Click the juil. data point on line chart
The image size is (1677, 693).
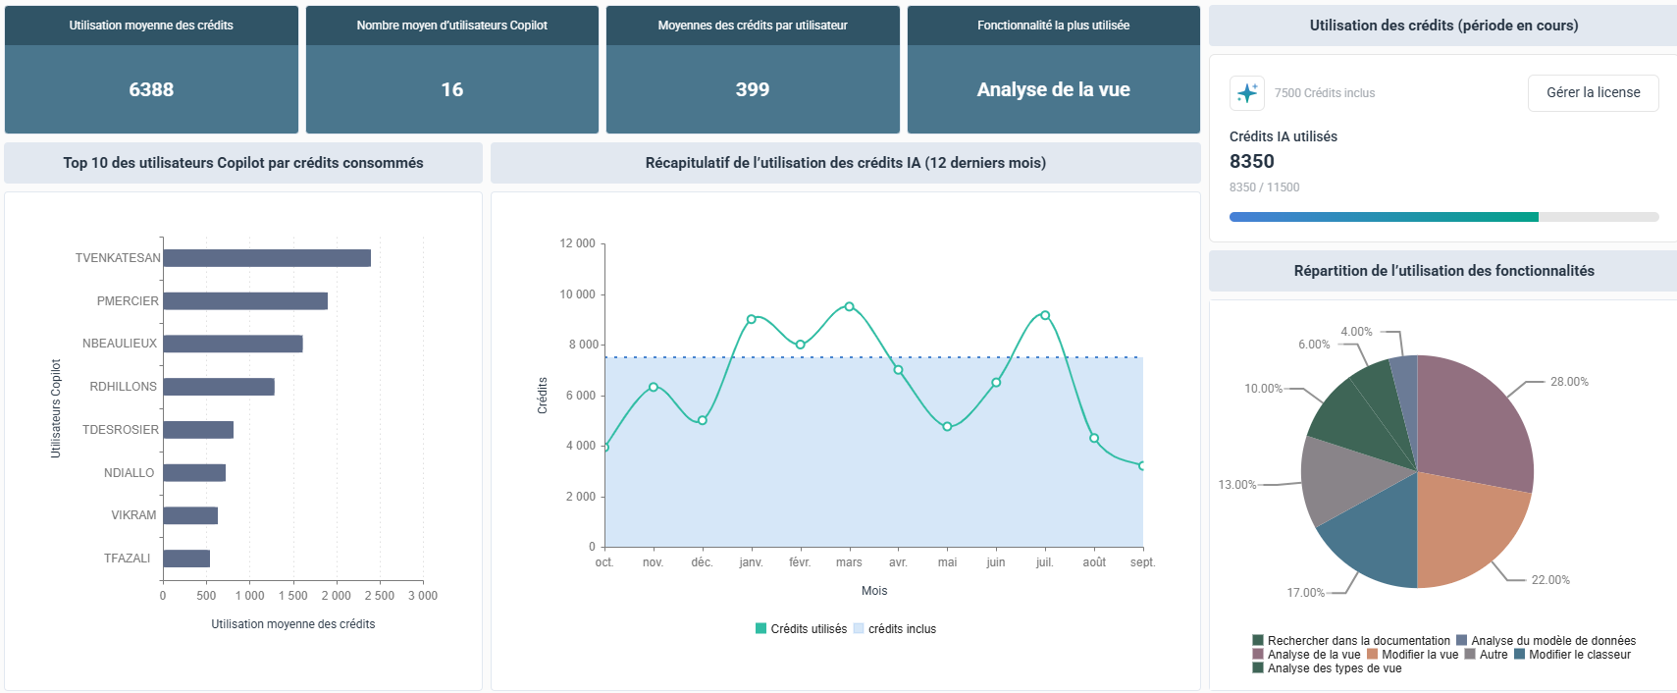pyautogui.click(x=1045, y=315)
